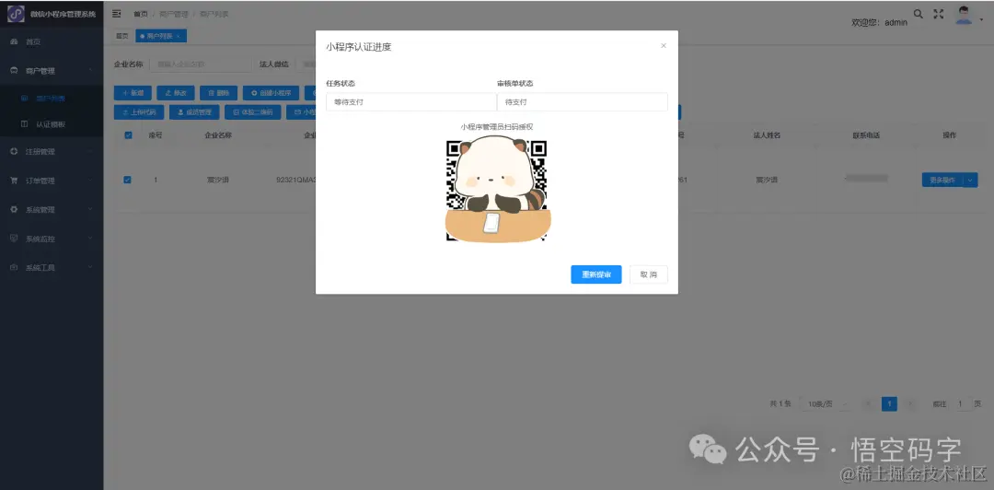Viewport: 994px width, 490px height.
Task: Expand the 系统管理 sidebar menu
Action: (x=52, y=209)
